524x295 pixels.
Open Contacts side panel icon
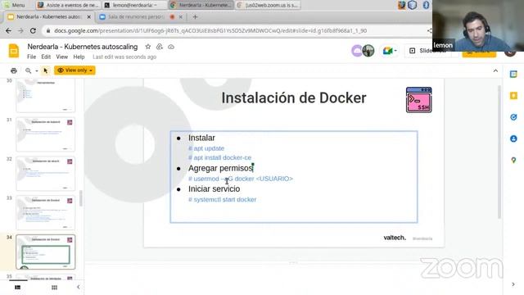tap(513, 138)
